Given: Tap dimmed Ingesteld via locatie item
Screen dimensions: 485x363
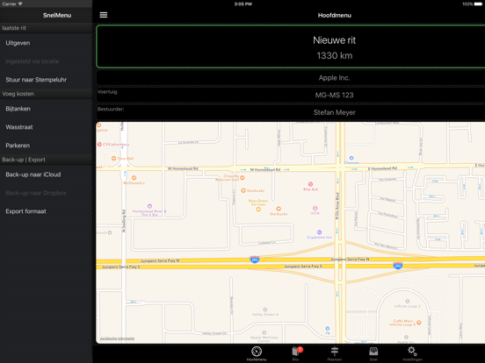Looking at the screenshot, I should pyautogui.click(x=46, y=61).
